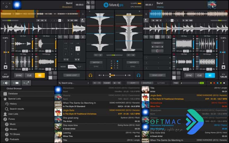
Task: Click deck A clock icon beside play
Action: click(50, 73)
